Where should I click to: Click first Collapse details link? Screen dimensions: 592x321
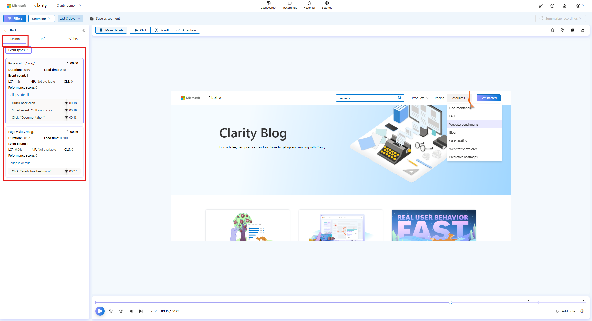pyautogui.click(x=19, y=95)
